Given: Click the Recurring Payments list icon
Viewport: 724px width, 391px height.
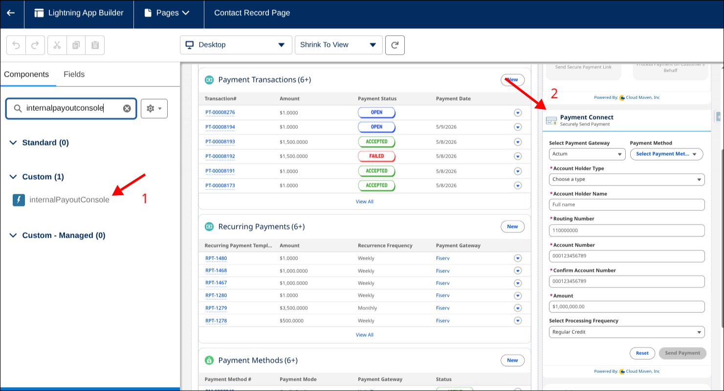Looking at the screenshot, I should point(209,226).
